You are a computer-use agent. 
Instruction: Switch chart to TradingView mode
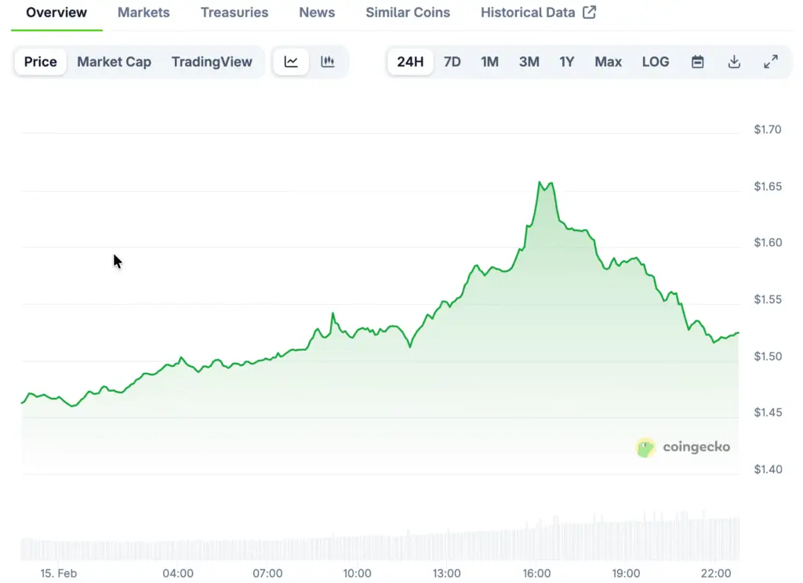(212, 62)
